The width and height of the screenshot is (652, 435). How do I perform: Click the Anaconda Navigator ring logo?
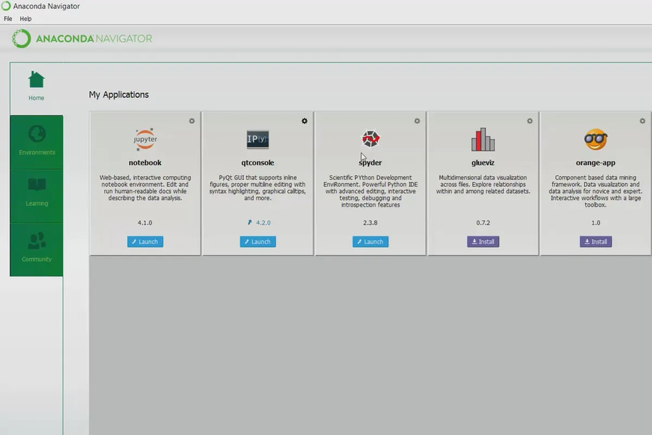(x=22, y=39)
